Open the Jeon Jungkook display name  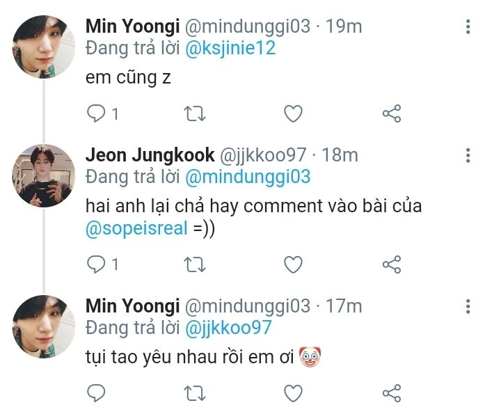pyautogui.click(x=149, y=155)
